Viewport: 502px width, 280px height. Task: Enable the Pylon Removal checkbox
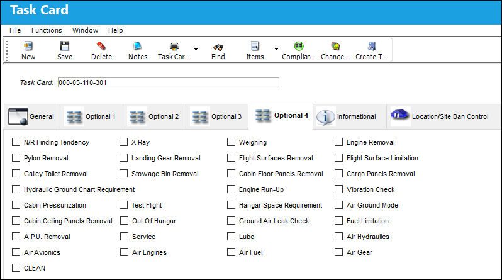pos(16,158)
